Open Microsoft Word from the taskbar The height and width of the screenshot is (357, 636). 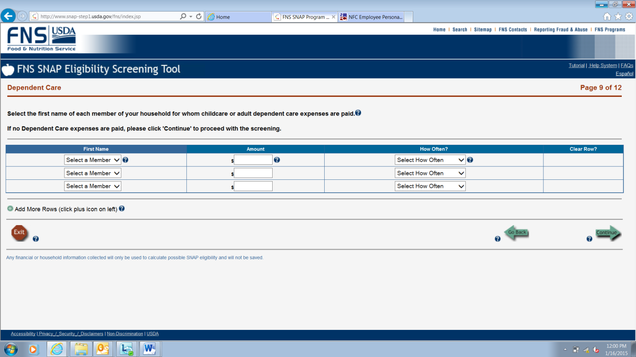pos(149,349)
